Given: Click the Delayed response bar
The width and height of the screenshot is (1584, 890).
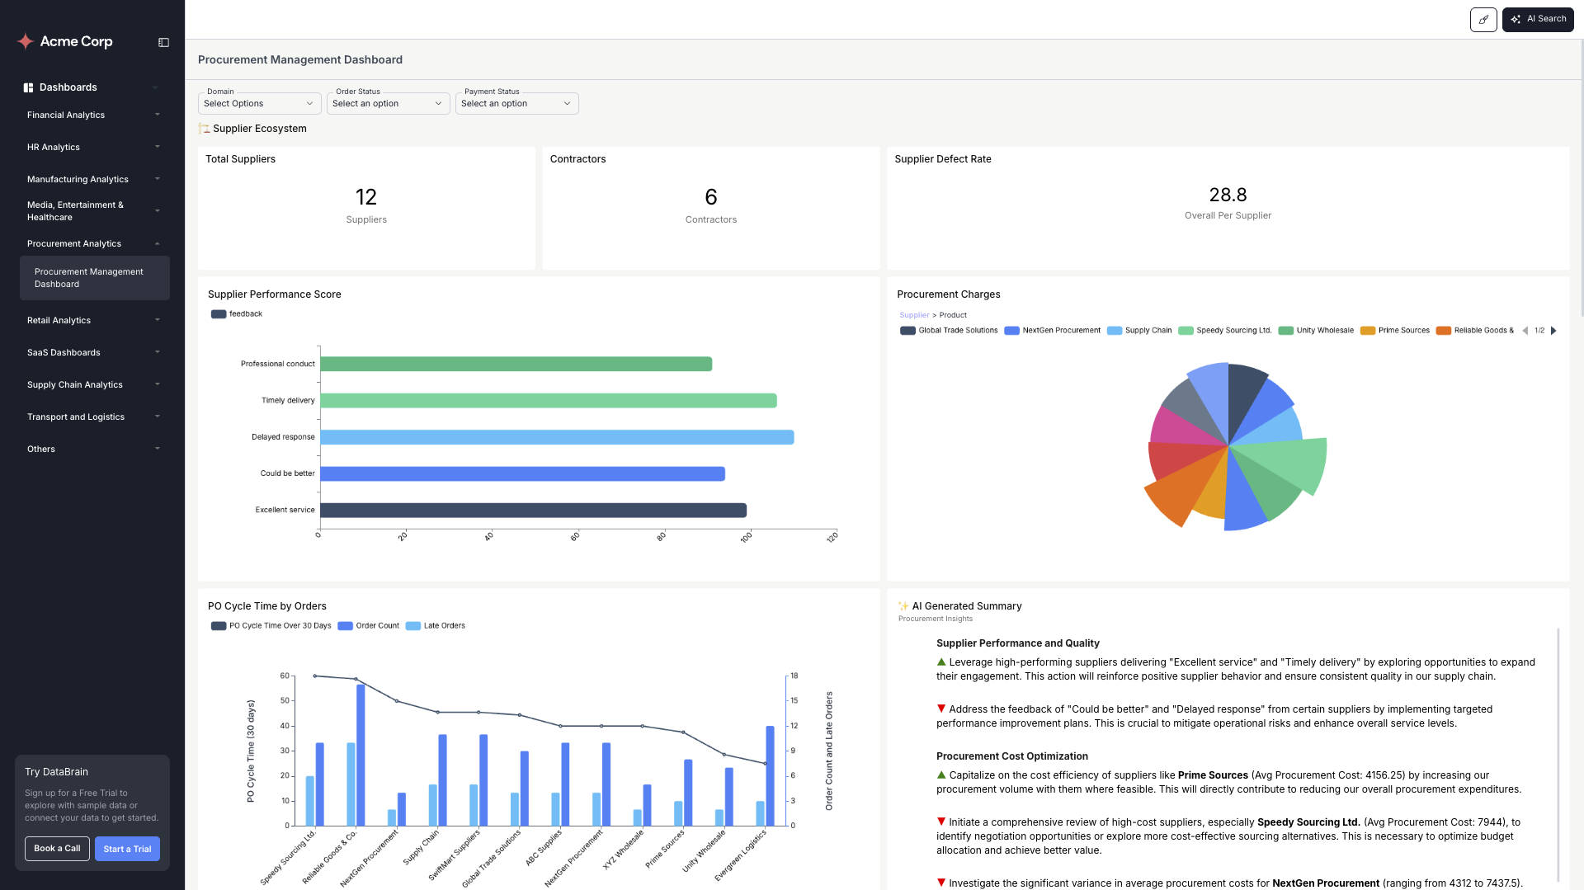Looking at the screenshot, I should [557, 437].
